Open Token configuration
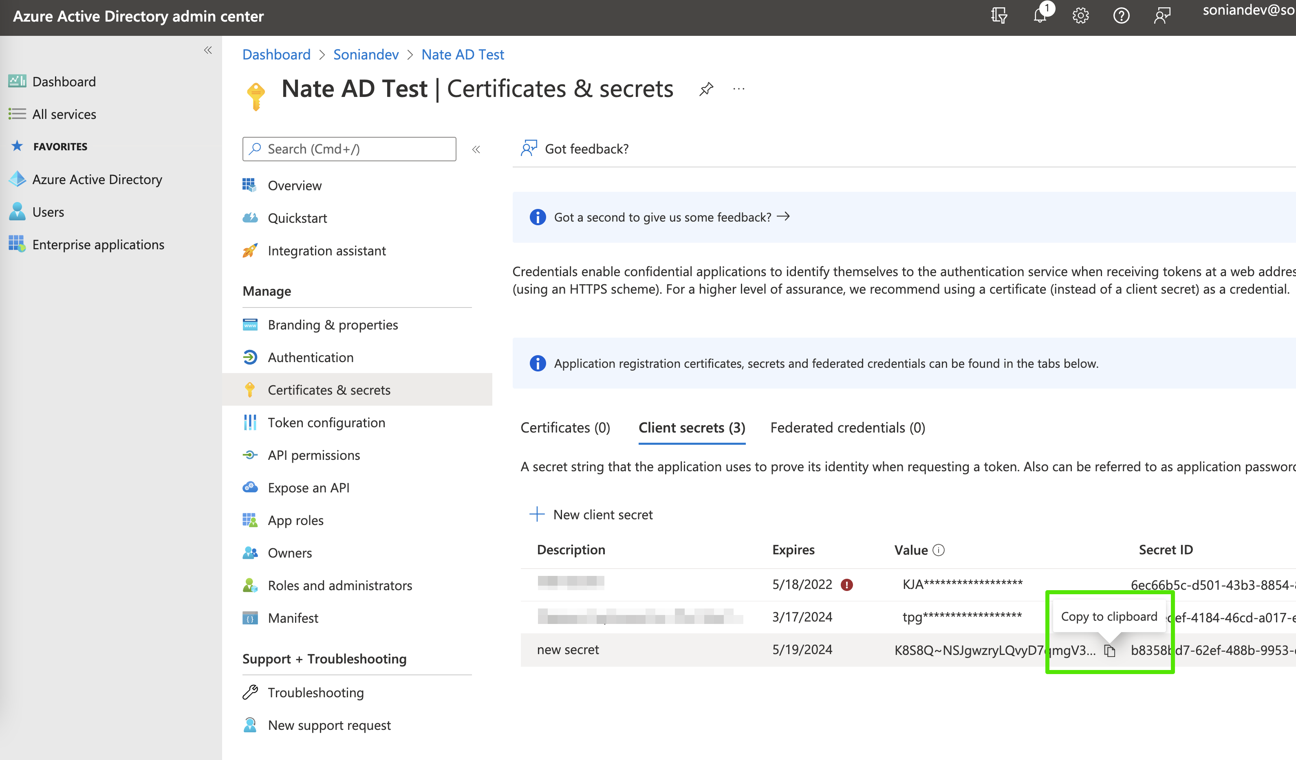 tap(326, 422)
